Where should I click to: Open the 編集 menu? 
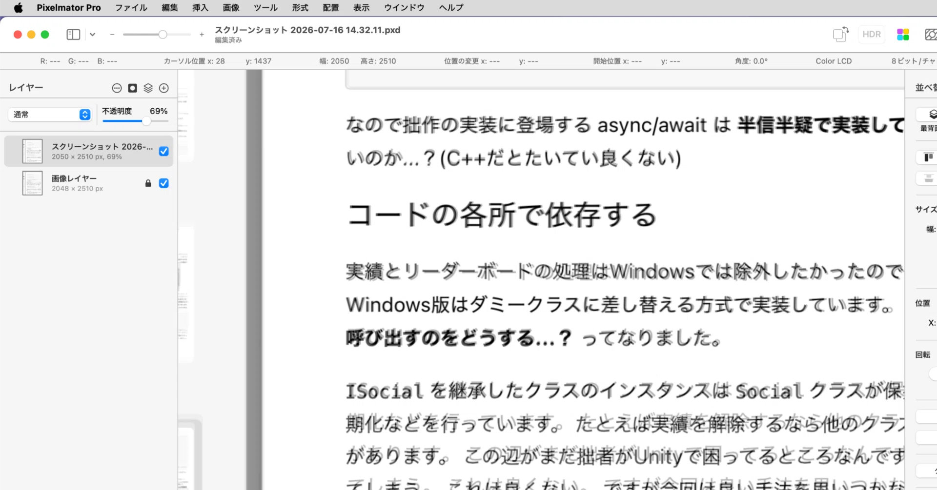pyautogui.click(x=170, y=8)
